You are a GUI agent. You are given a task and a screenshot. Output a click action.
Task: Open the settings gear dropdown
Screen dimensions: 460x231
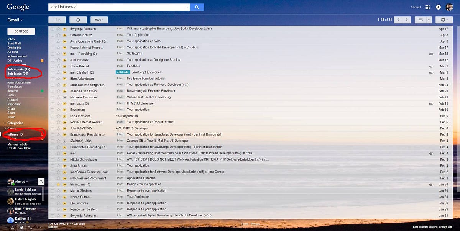coord(445,20)
